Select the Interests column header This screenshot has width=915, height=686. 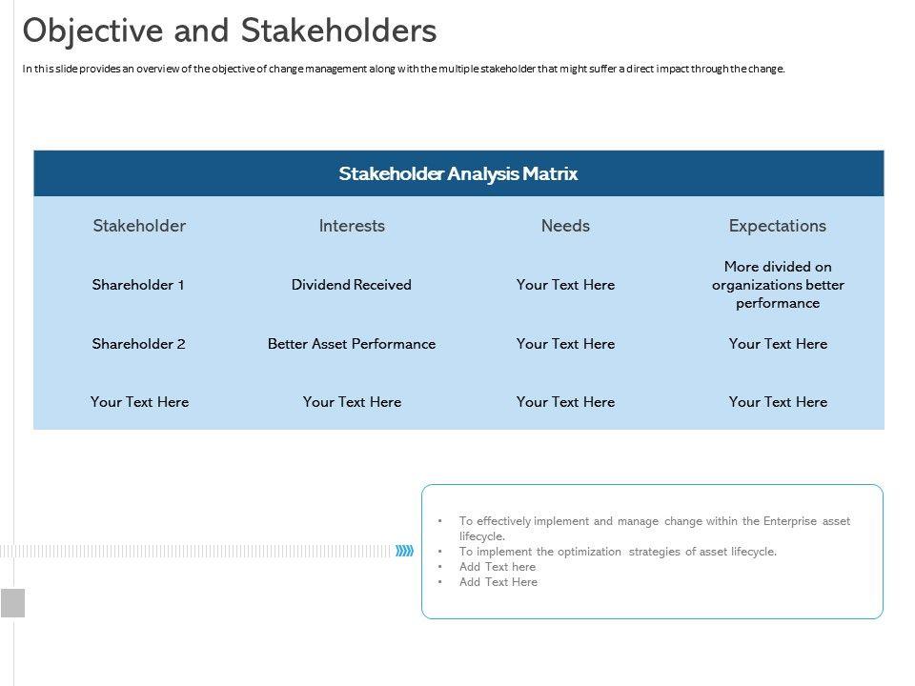[352, 226]
